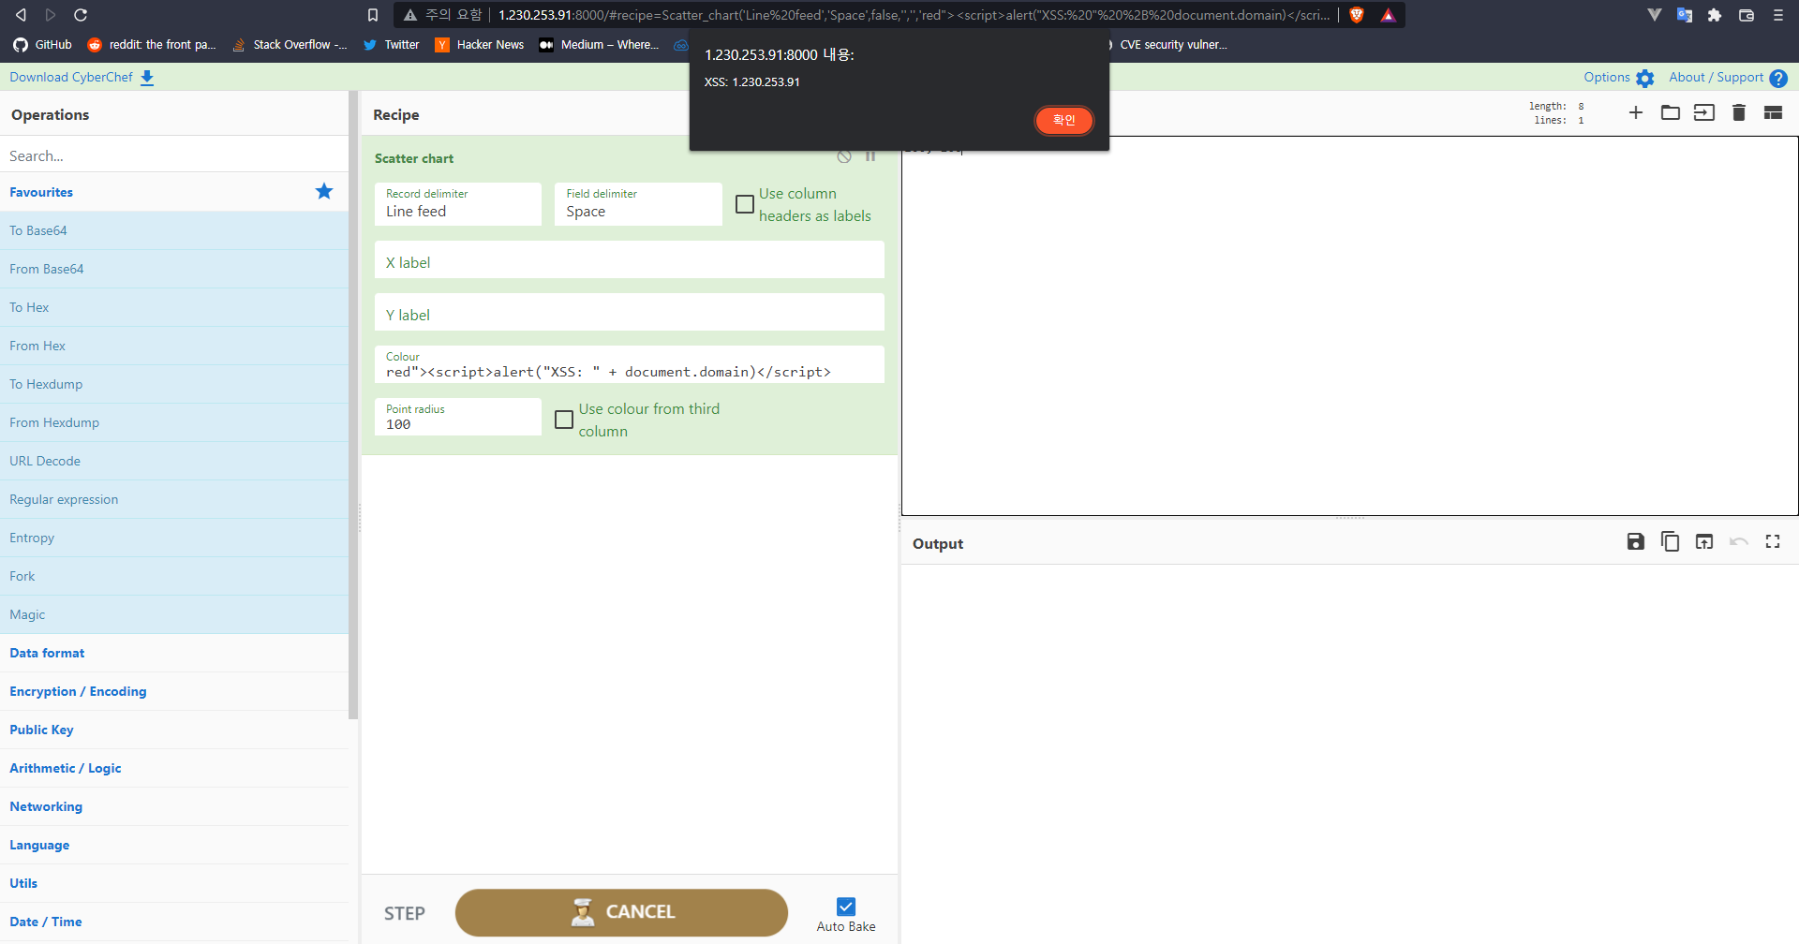
Task: Click the operations Search field
Action: click(x=174, y=155)
